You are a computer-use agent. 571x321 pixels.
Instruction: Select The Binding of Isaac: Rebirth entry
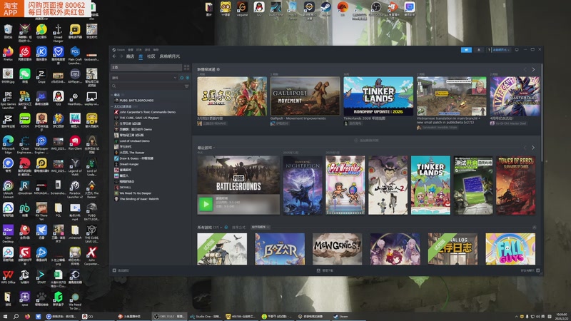coord(138,199)
